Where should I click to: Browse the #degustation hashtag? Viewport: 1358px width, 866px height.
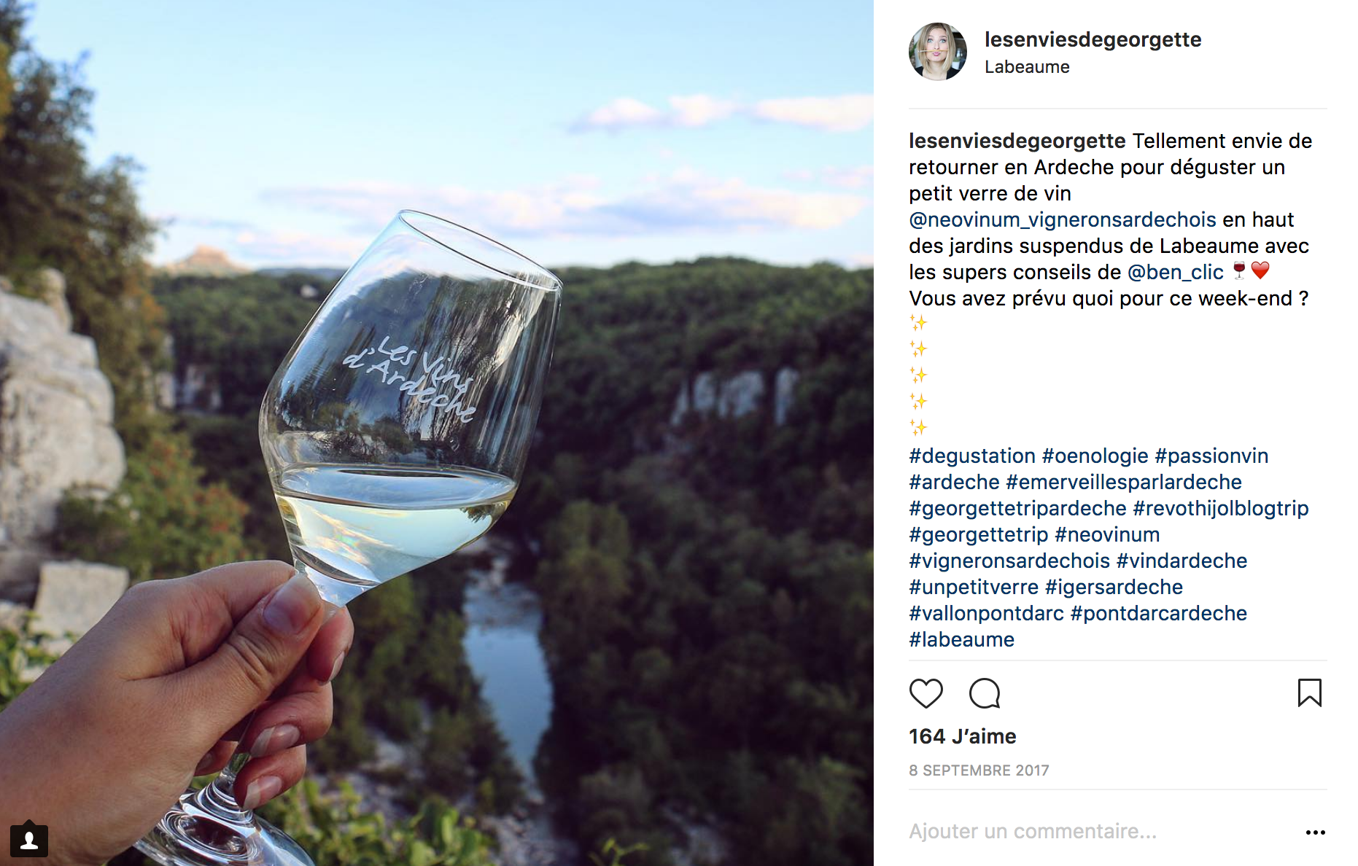(x=971, y=456)
